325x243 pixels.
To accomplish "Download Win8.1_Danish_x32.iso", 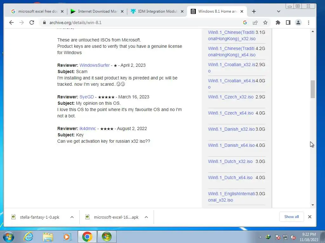I will [231, 129].
